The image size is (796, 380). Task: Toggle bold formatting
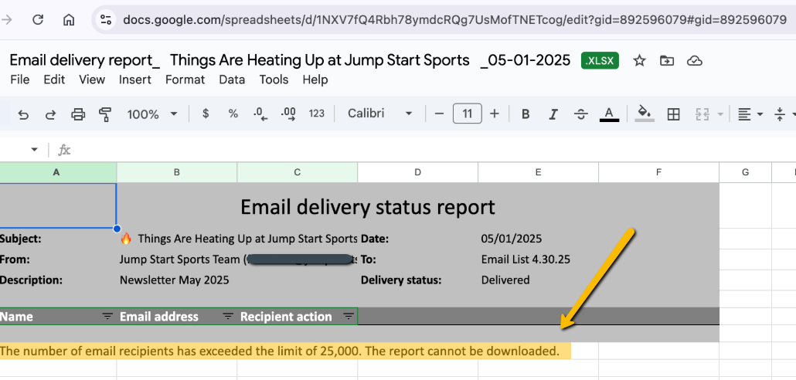(526, 114)
